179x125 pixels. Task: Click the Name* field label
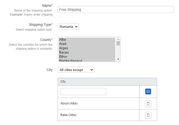47,6
